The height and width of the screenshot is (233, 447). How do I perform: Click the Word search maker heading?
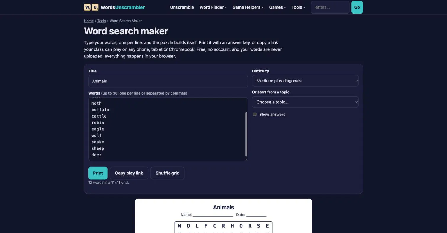pyautogui.click(x=126, y=31)
